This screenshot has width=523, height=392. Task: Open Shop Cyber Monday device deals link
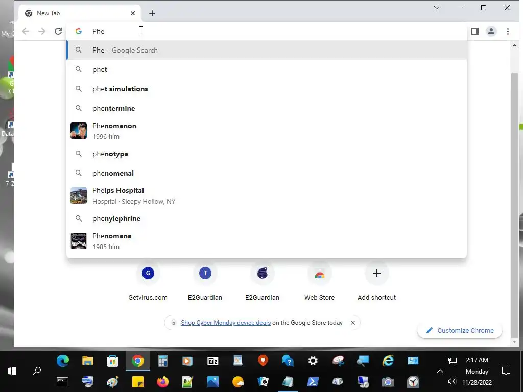[x=225, y=323]
